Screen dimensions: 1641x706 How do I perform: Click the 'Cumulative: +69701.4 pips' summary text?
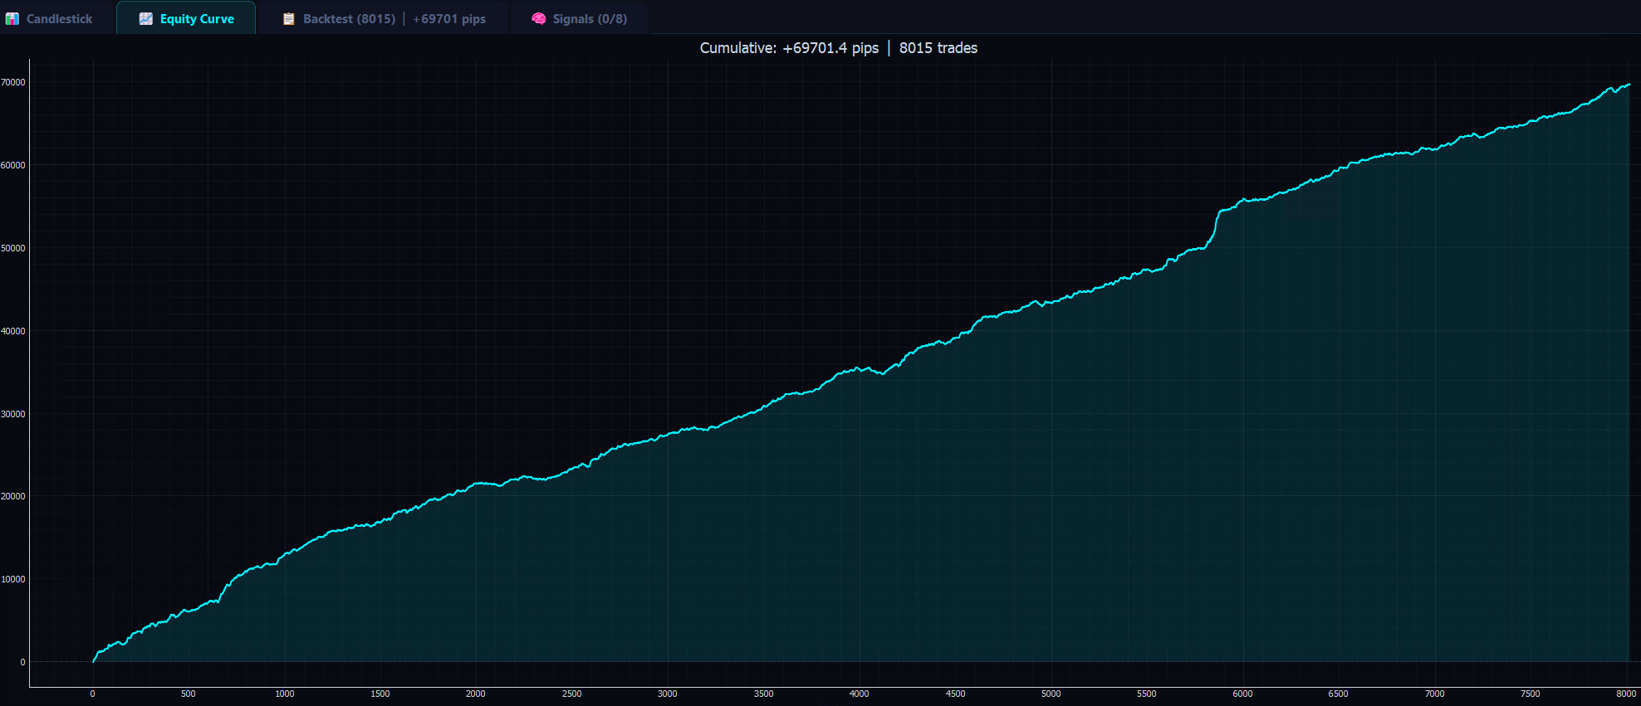coord(789,48)
